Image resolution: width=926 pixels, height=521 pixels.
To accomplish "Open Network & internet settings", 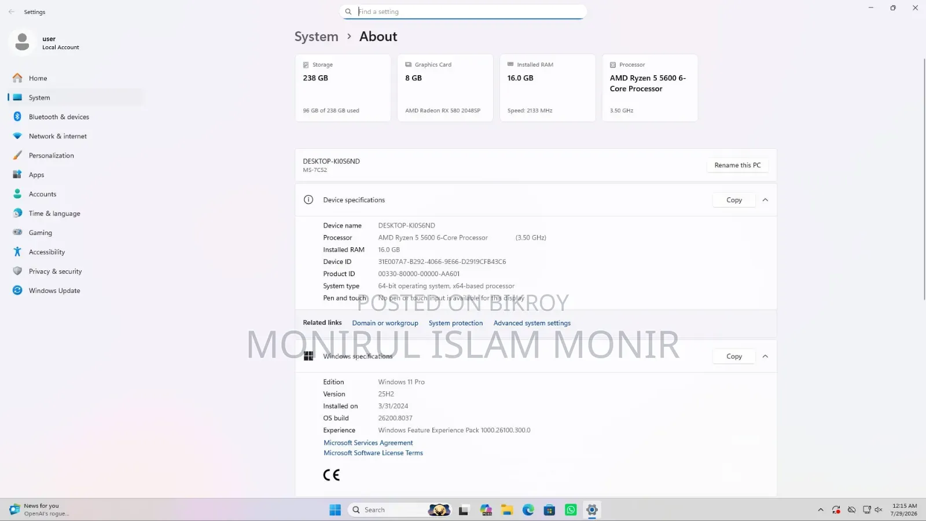I will click(x=75, y=136).
